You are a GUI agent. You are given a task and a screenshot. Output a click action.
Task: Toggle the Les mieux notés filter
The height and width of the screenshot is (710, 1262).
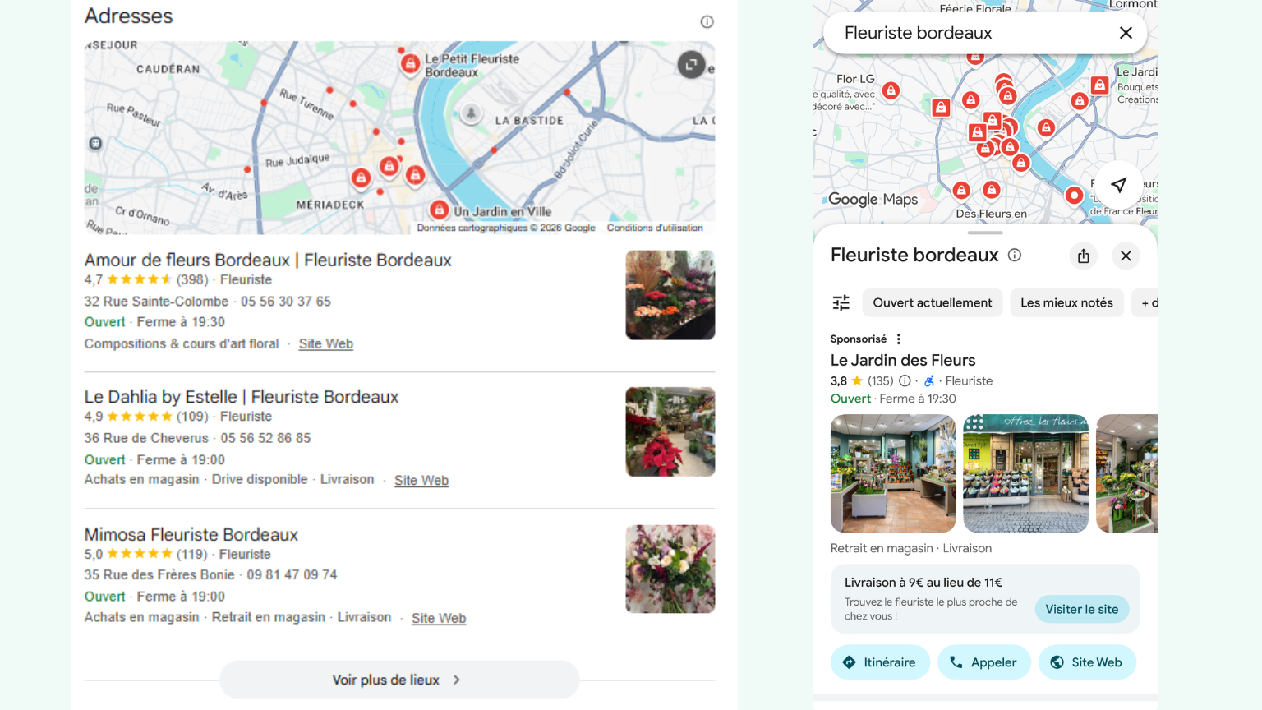tap(1066, 302)
